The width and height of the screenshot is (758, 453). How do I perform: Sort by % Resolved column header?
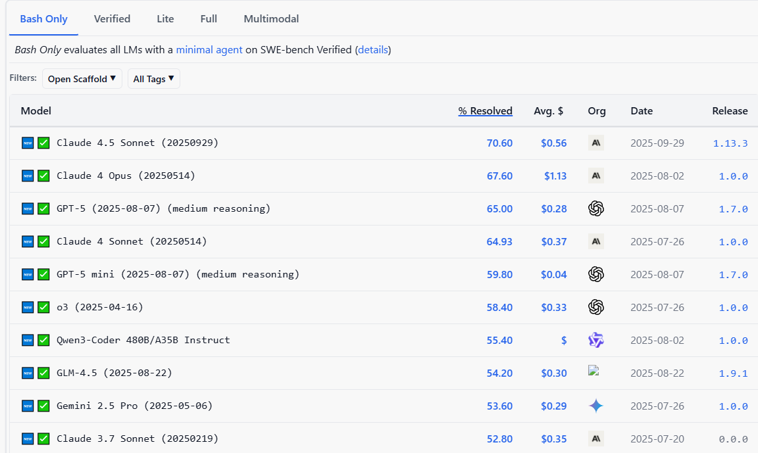pos(485,111)
